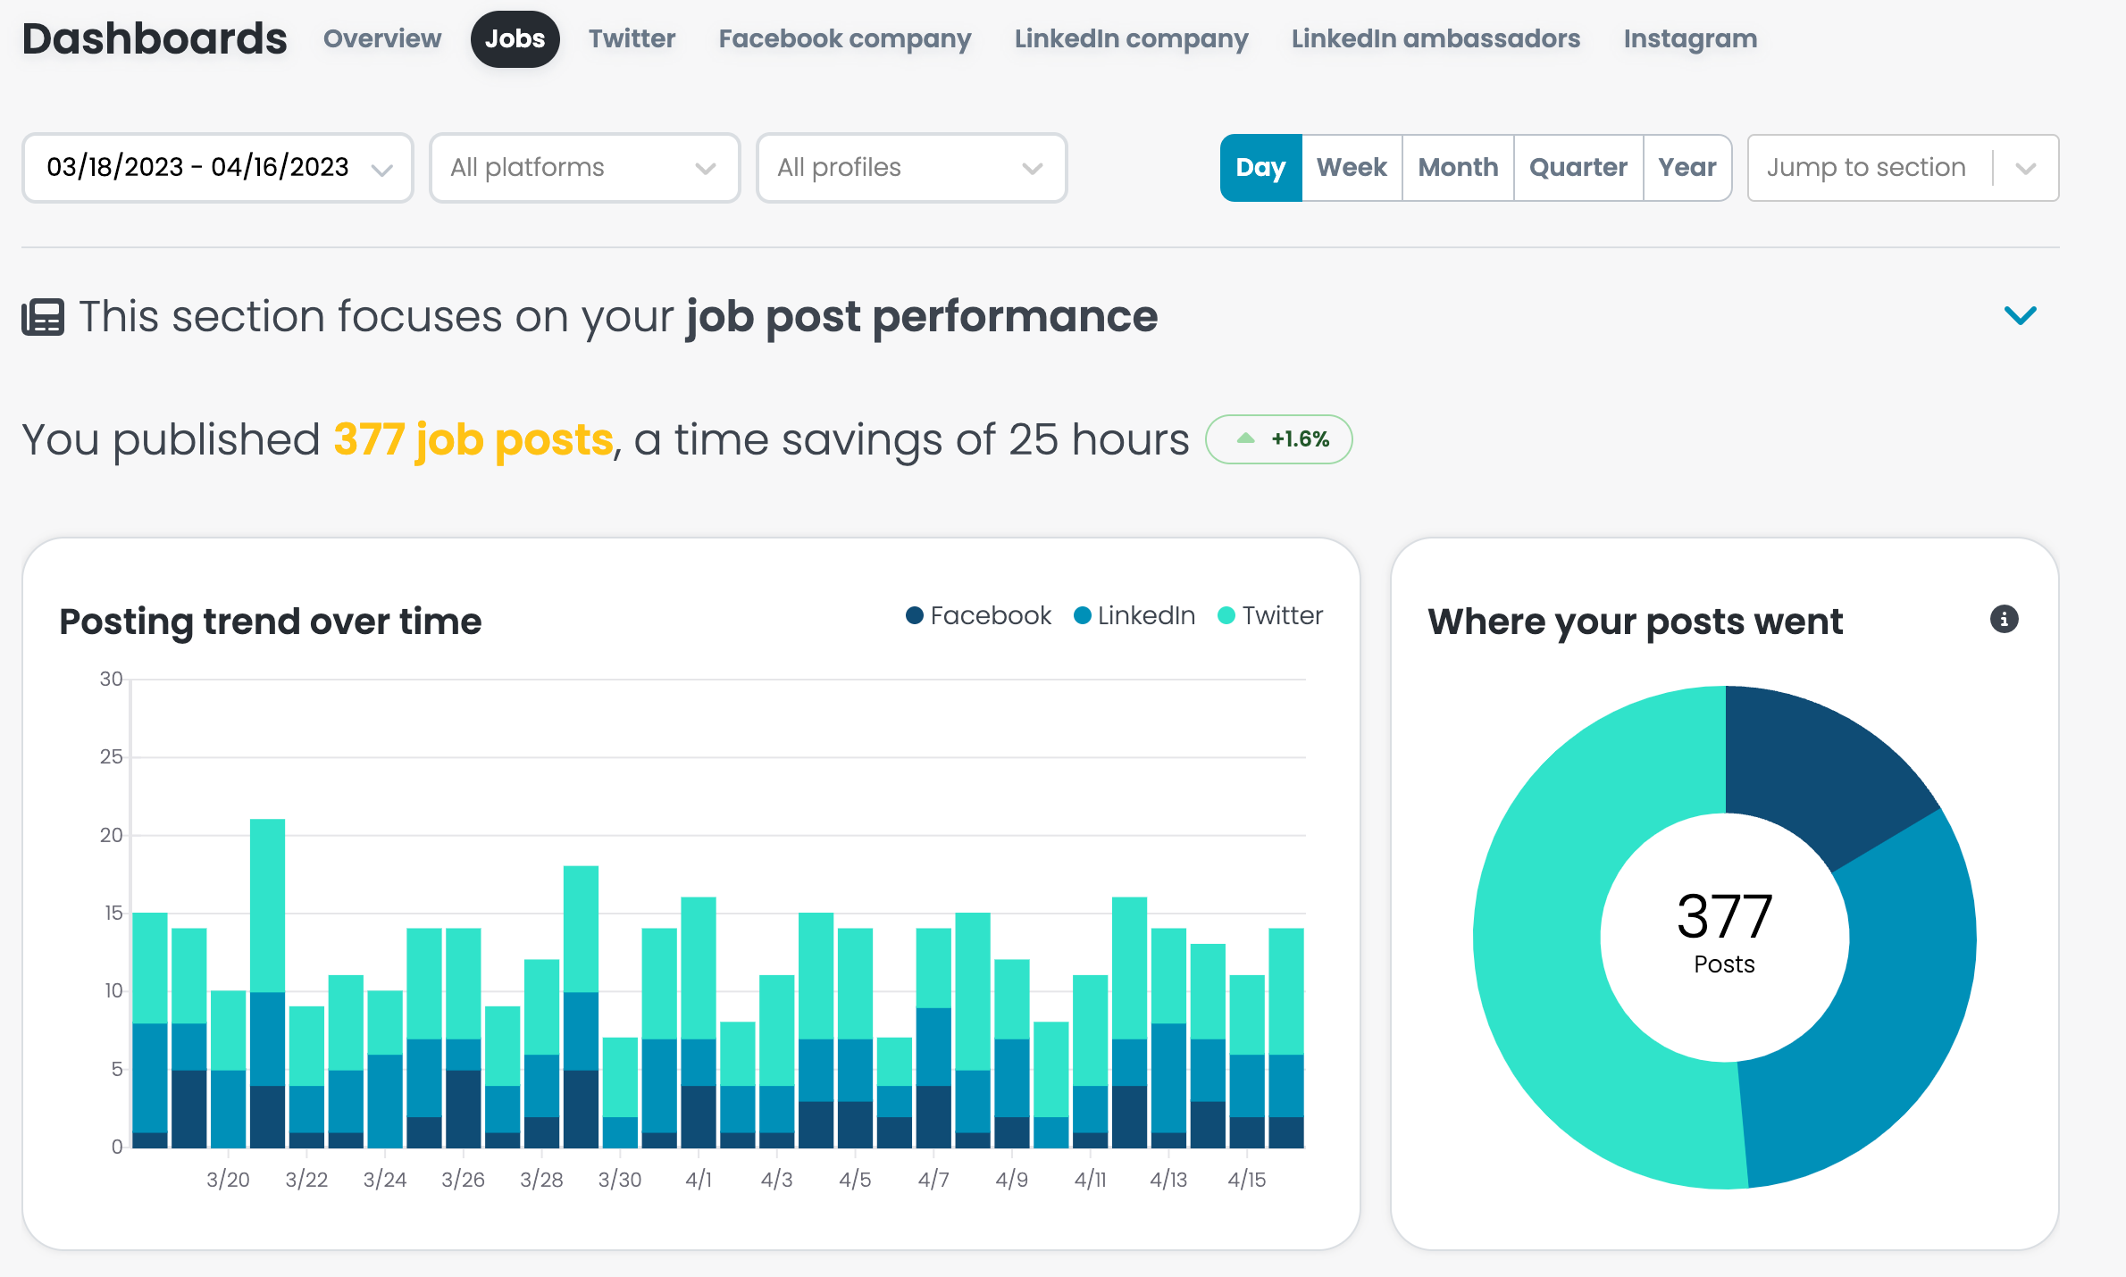Switch granularity to Month
The width and height of the screenshot is (2126, 1277).
coord(1458,168)
